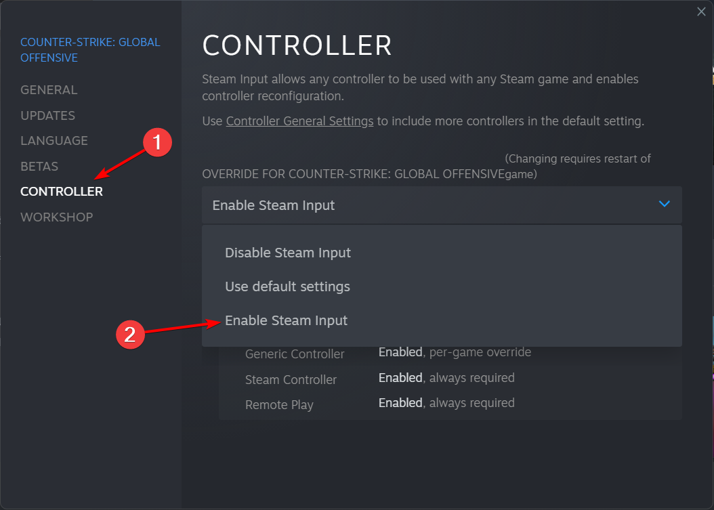This screenshot has height=510, width=714.
Task: Open the Updates section
Action: click(48, 115)
